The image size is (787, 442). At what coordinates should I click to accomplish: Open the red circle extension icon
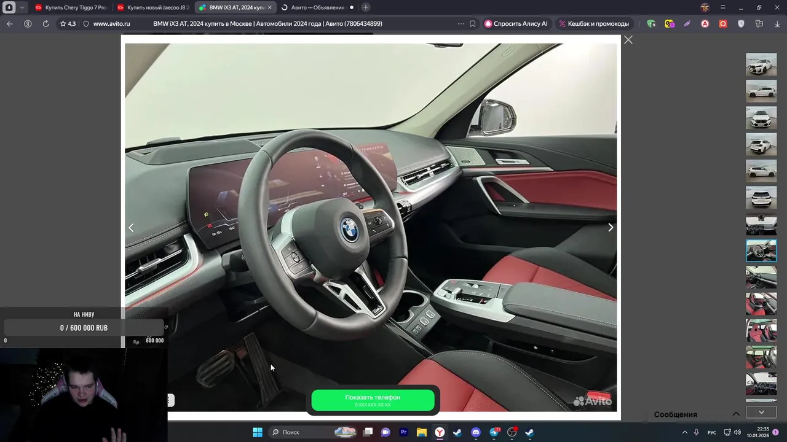point(723,24)
